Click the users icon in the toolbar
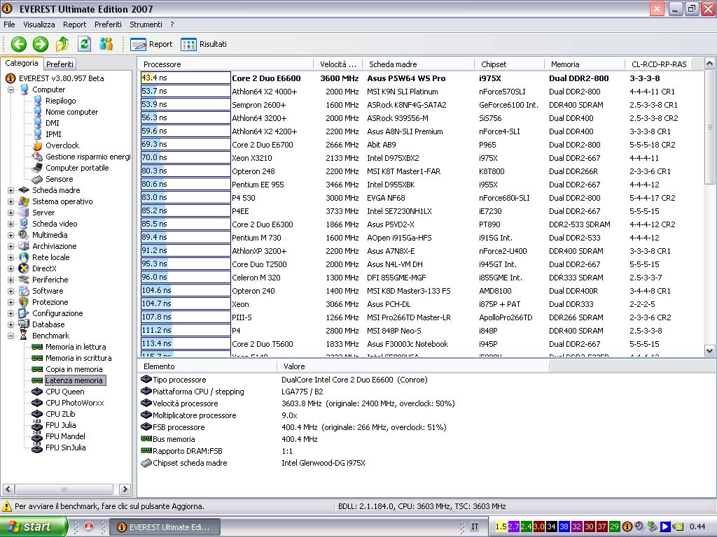 106,44
